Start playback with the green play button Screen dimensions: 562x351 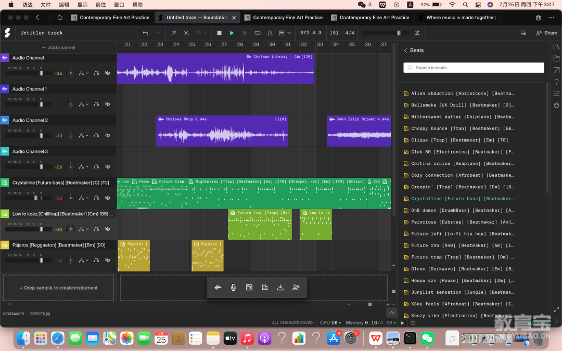(232, 33)
